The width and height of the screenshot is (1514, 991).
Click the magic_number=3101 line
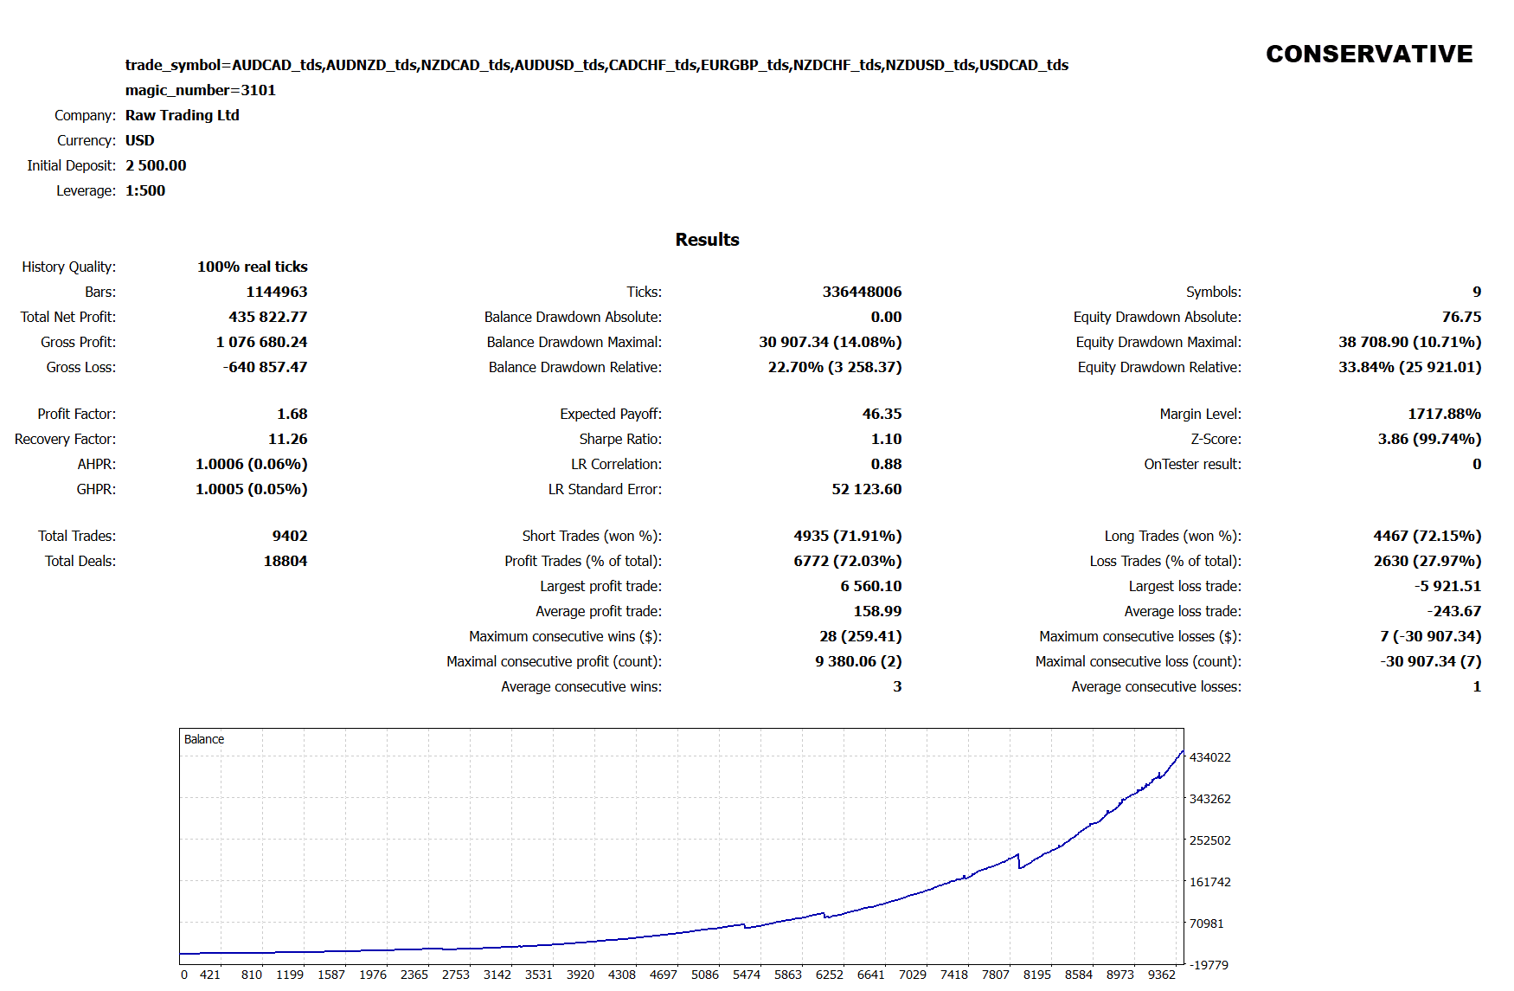[200, 90]
